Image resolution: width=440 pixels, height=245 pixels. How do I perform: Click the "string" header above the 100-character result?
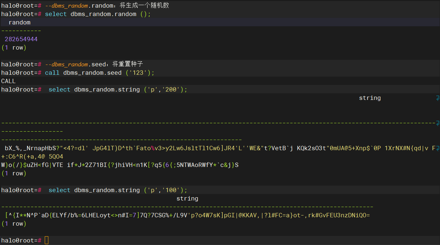coord(187,198)
